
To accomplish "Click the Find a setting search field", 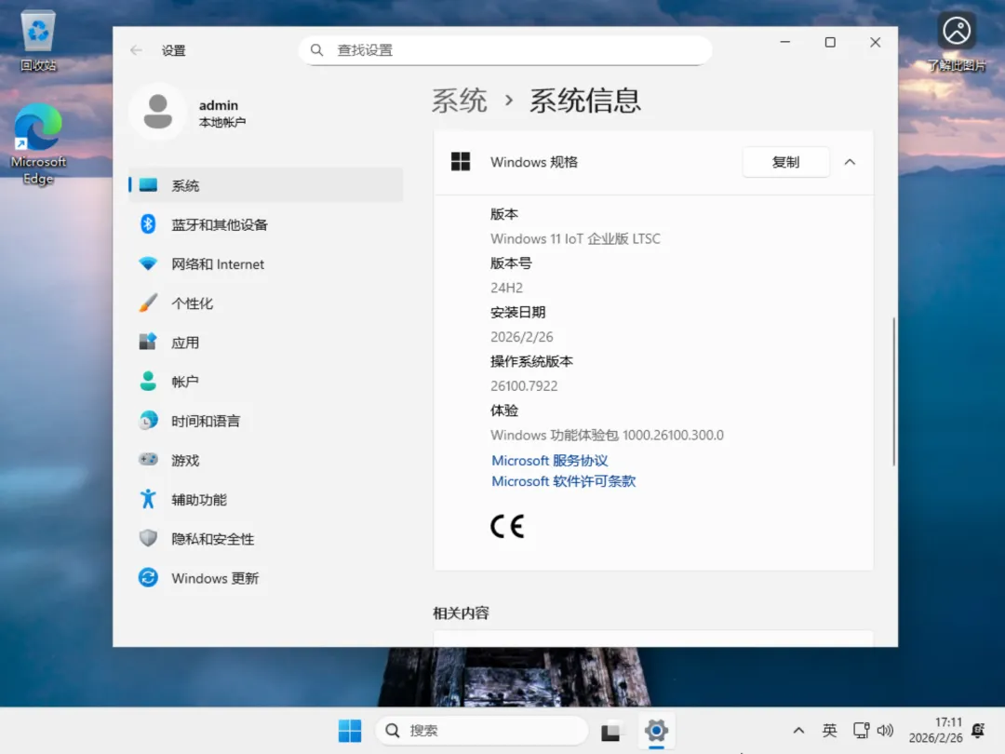I will [x=505, y=50].
